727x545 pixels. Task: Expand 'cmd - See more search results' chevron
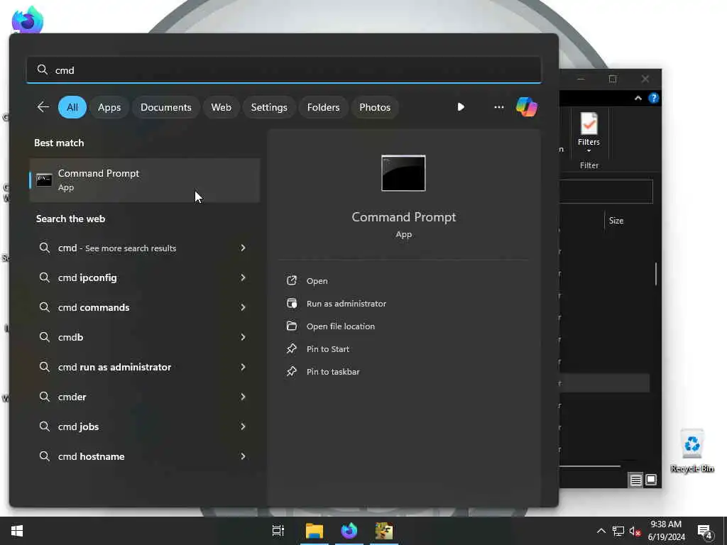(x=243, y=248)
